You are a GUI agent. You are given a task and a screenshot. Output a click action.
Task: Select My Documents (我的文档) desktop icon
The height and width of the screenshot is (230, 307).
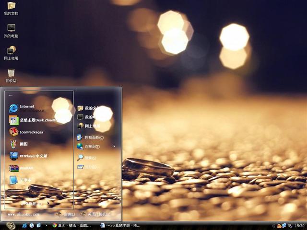11,9
